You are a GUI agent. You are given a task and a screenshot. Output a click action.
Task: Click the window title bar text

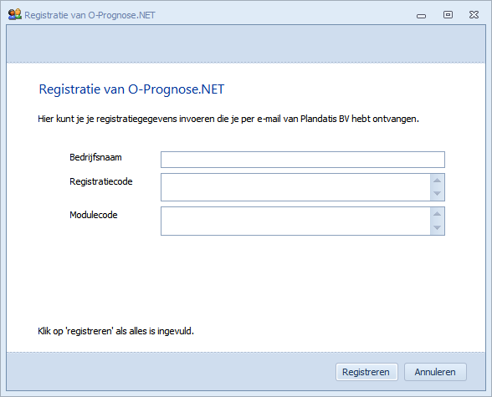(90, 15)
